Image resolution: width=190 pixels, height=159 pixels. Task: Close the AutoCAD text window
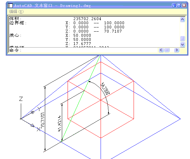pos(184,5)
